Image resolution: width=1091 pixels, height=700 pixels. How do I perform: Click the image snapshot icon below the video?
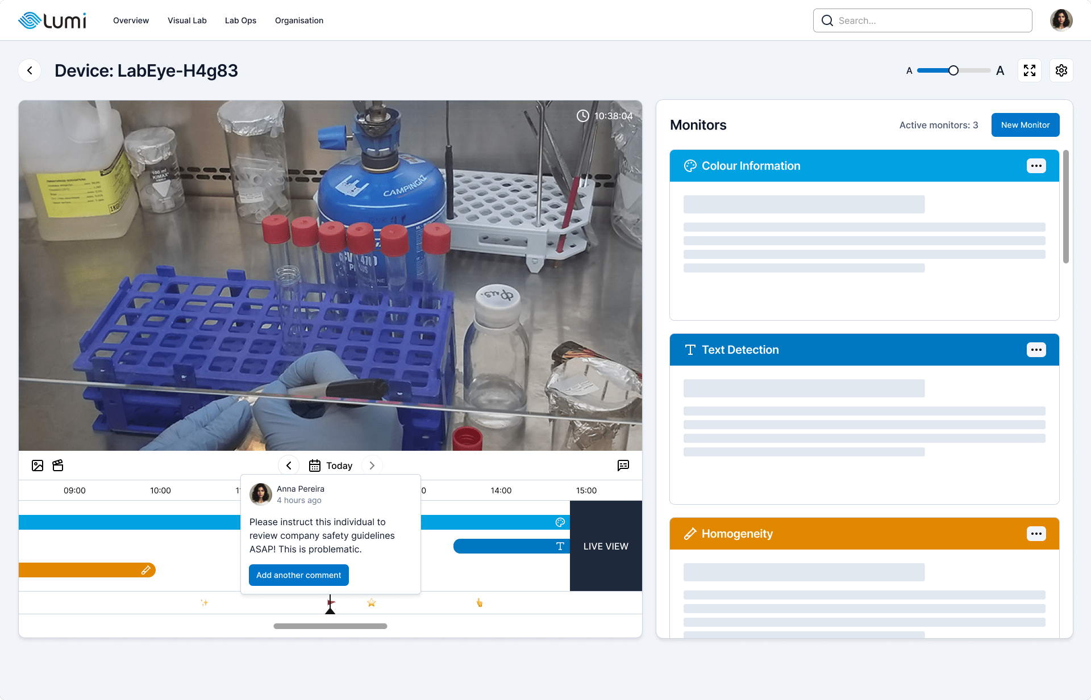[38, 466]
